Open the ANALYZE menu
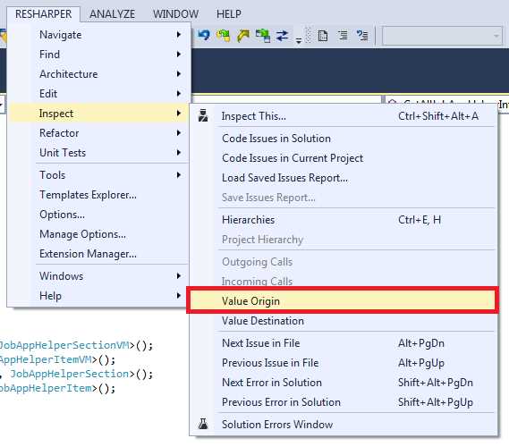509x447 pixels. click(x=113, y=14)
